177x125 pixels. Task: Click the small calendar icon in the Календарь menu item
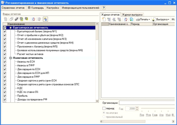pyautogui.click(x=29, y=8)
